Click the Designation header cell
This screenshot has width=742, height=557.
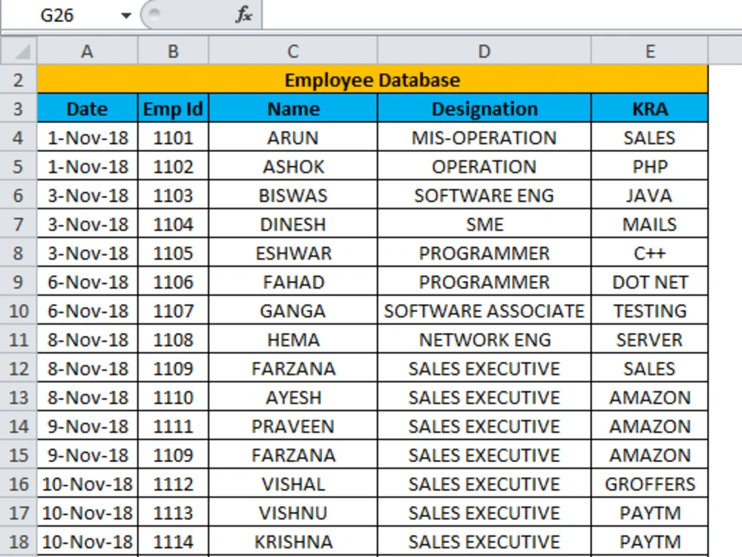click(x=484, y=109)
